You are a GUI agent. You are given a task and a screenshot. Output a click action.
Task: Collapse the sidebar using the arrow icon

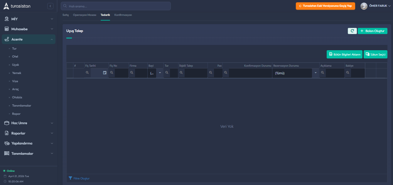click(x=50, y=6)
